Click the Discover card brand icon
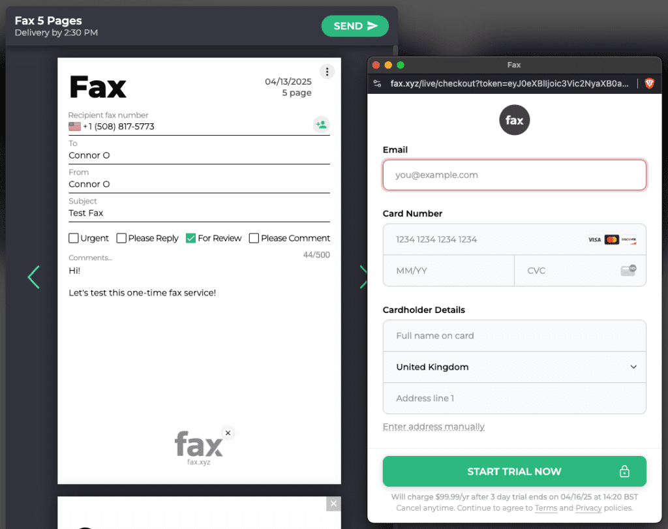 [x=628, y=239]
